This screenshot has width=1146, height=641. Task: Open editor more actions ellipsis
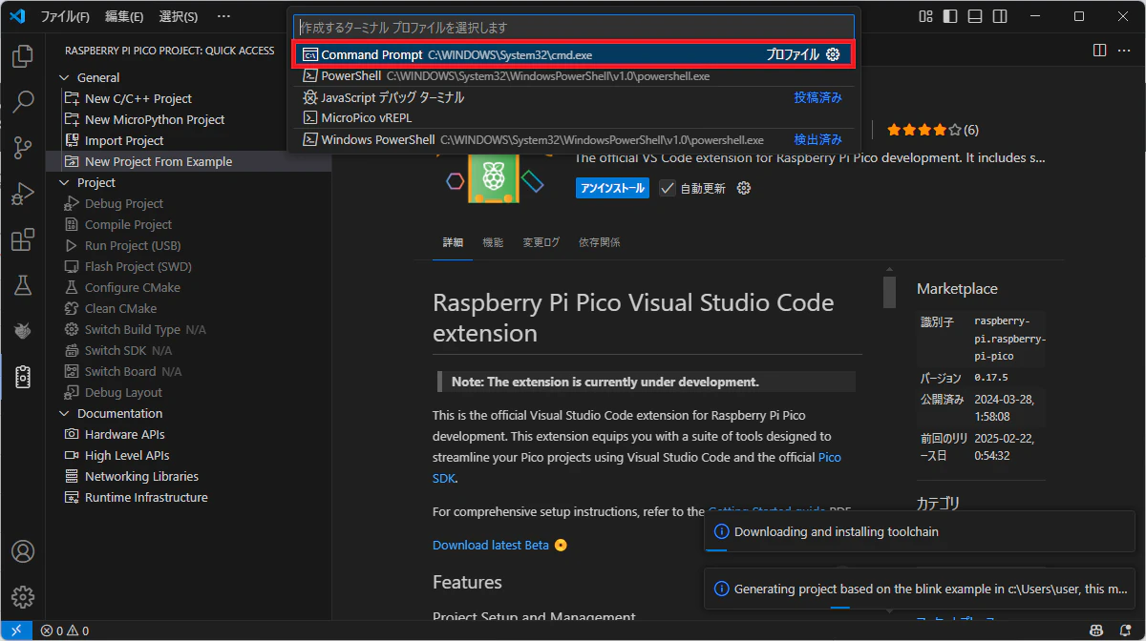(x=1124, y=50)
